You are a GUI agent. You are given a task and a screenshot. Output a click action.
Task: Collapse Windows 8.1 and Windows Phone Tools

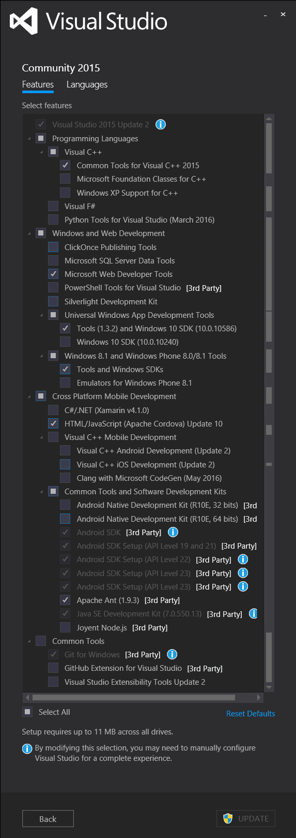(x=42, y=356)
